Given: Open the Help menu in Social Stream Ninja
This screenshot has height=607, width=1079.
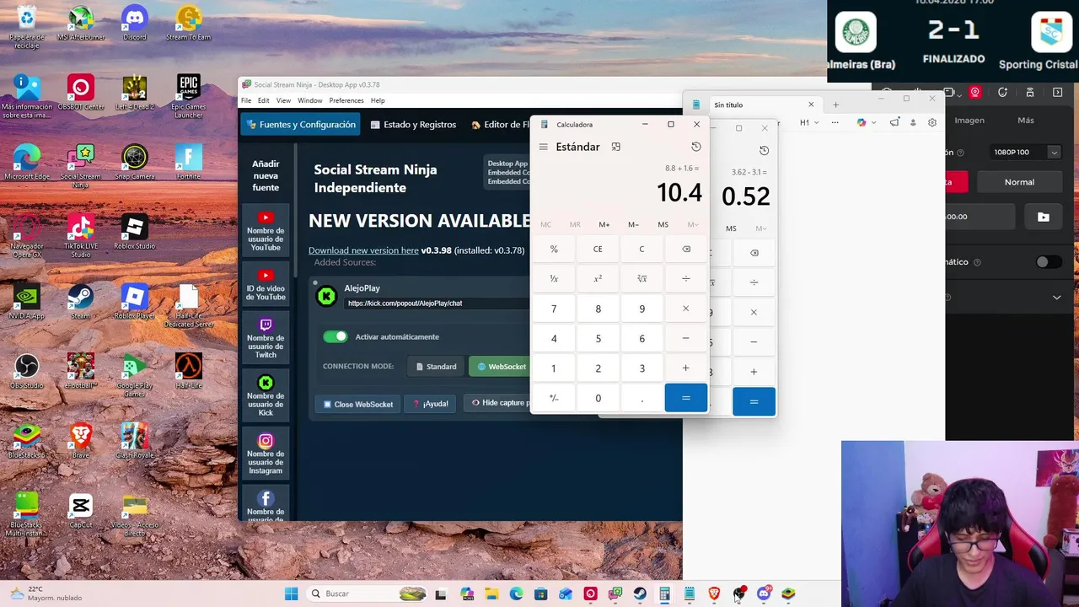Looking at the screenshot, I should click(x=378, y=100).
